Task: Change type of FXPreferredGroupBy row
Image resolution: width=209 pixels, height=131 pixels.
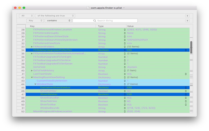Action: coord(125,33)
